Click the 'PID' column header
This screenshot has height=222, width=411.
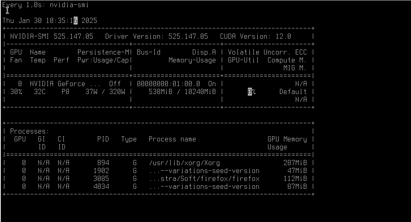click(103, 139)
